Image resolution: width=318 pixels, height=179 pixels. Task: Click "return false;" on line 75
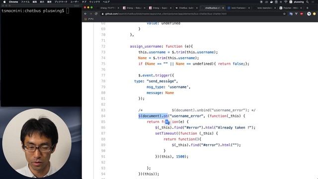click(x=232, y=64)
